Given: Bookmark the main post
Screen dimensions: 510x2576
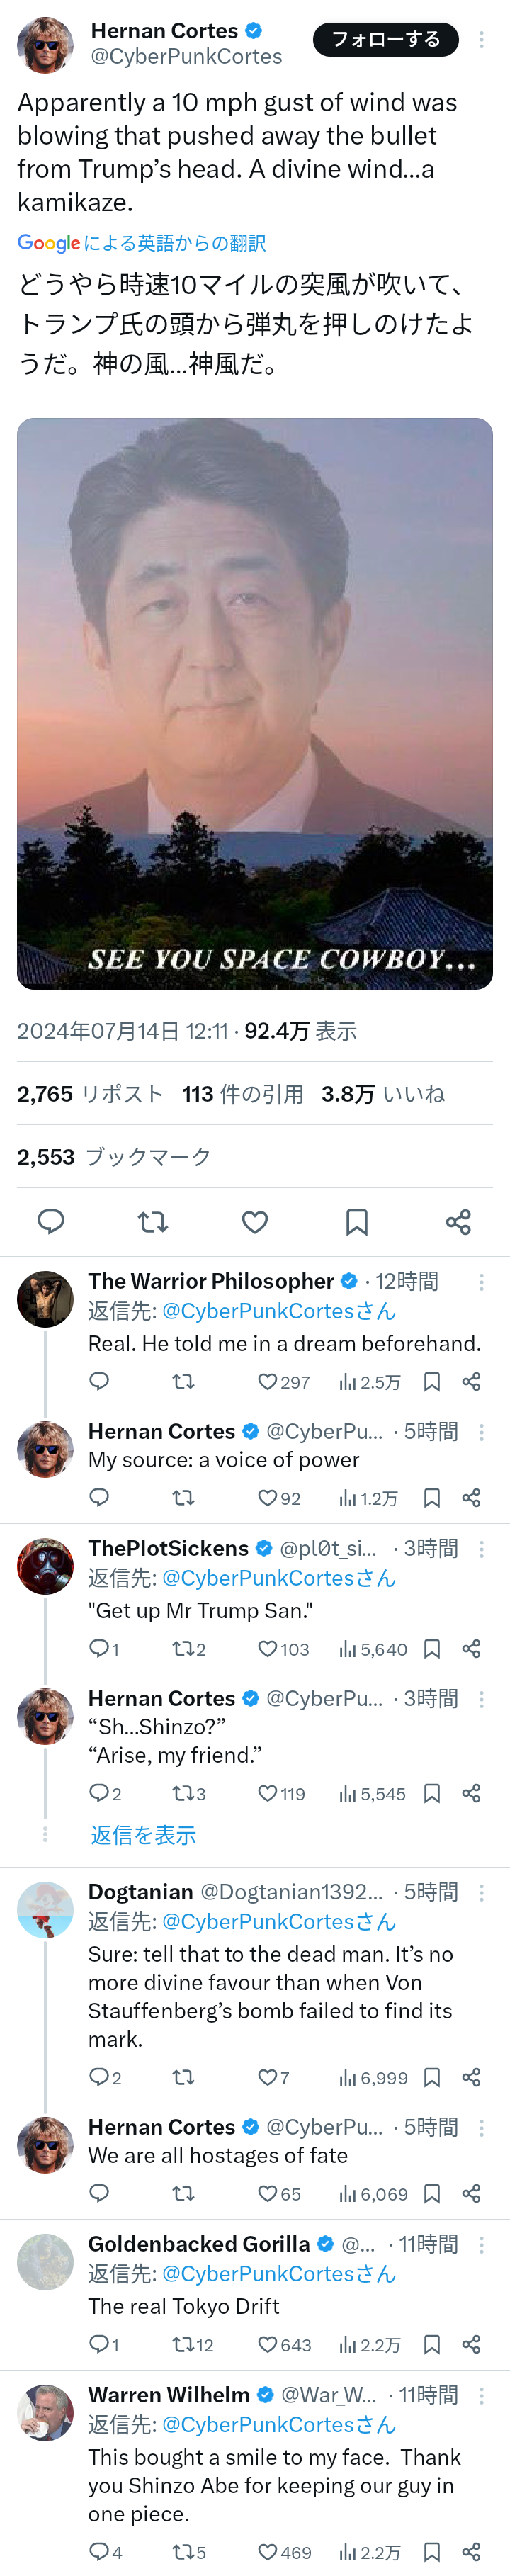Looking at the screenshot, I should pyautogui.click(x=357, y=1221).
